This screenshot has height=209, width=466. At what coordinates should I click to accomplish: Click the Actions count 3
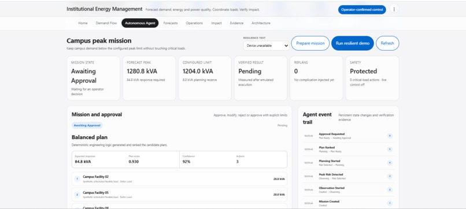point(237,162)
